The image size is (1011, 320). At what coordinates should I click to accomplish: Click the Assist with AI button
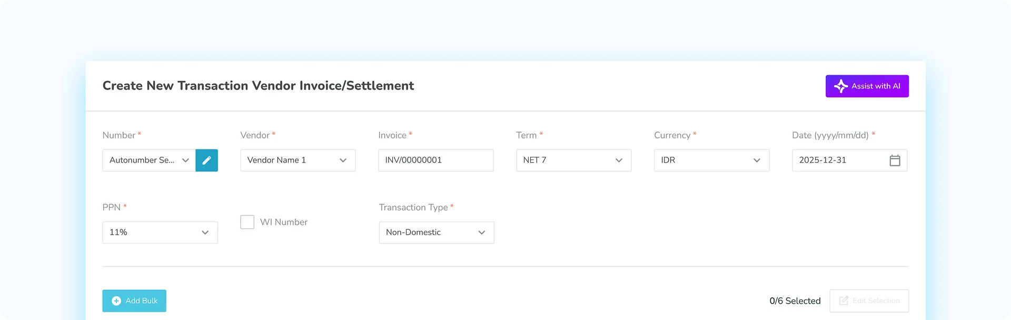point(867,86)
